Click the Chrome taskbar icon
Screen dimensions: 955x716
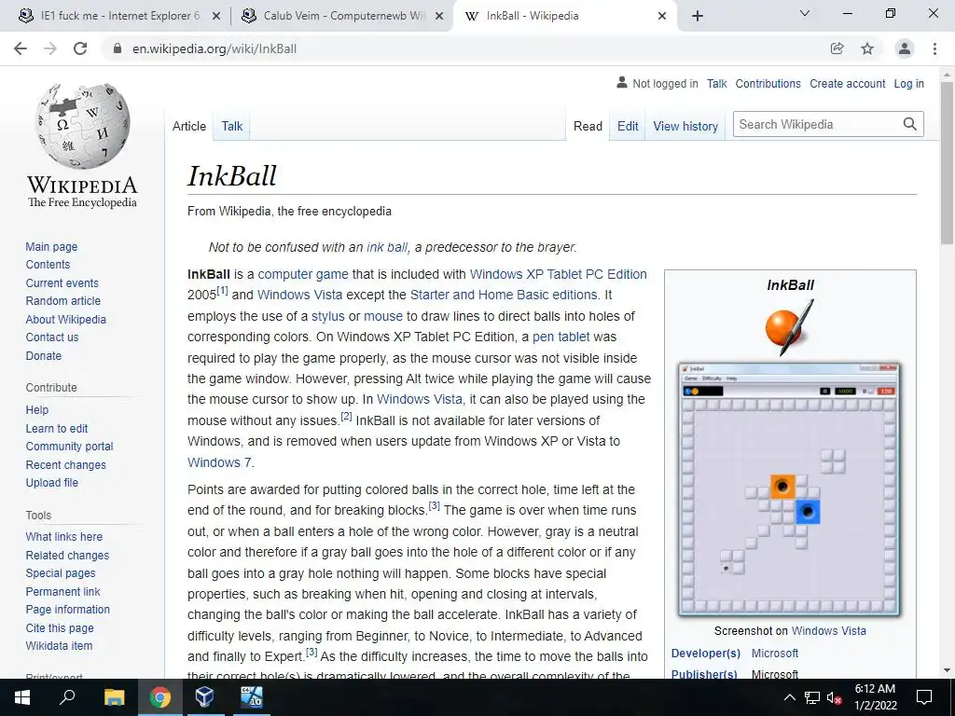tap(159, 697)
